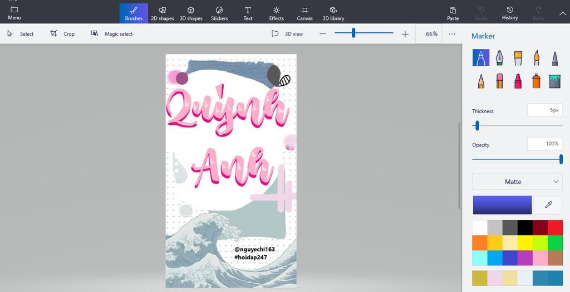Click the Opacity 100% input field
The height and width of the screenshot is (292, 570).
click(x=545, y=143)
